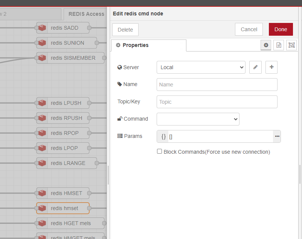The height and width of the screenshot is (239, 302).
Task: Click the redis LRANGE node icon
Action: pos(42,163)
